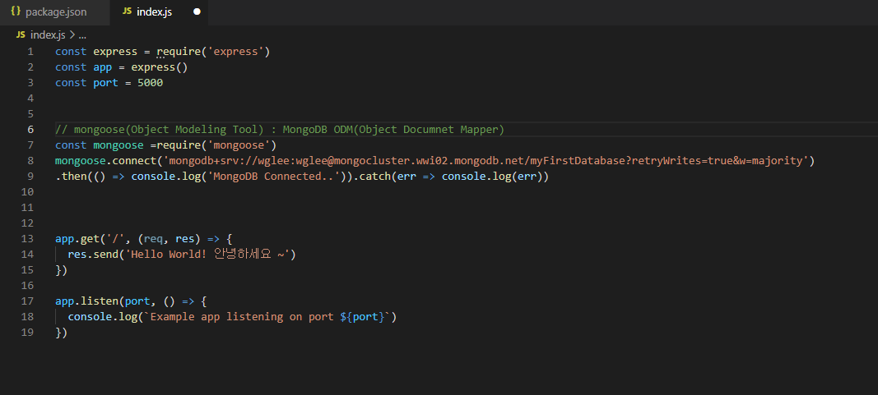Click line number 19 in gutter
Viewport: 878px width, 395px height.
click(x=27, y=333)
